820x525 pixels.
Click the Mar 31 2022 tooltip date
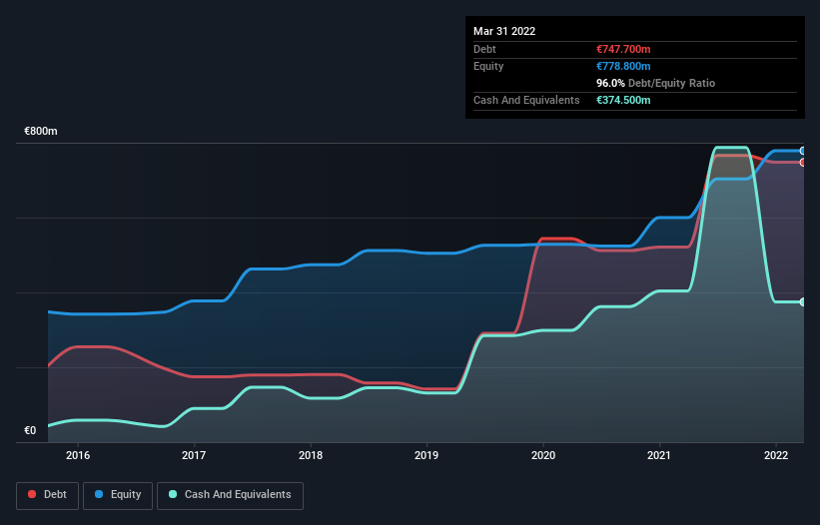tap(504, 31)
